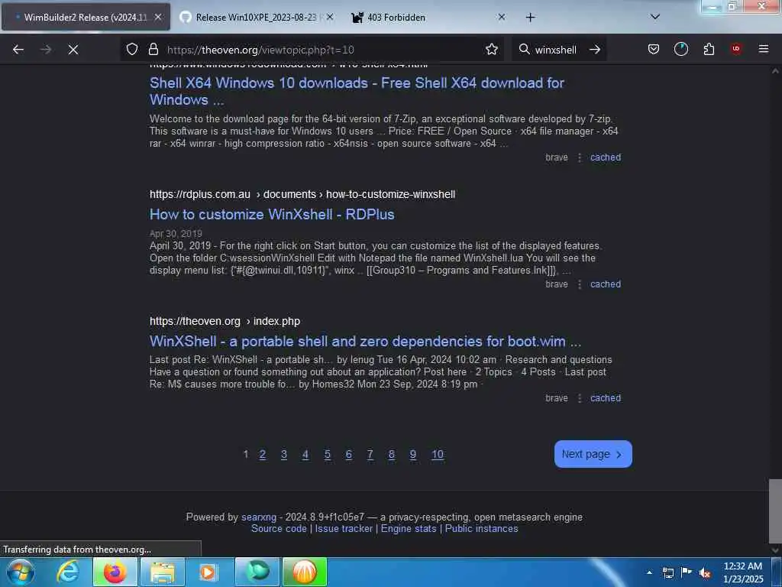Open WinXShell portable shell result link
The width and height of the screenshot is (782, 587).
pos(365,342)
